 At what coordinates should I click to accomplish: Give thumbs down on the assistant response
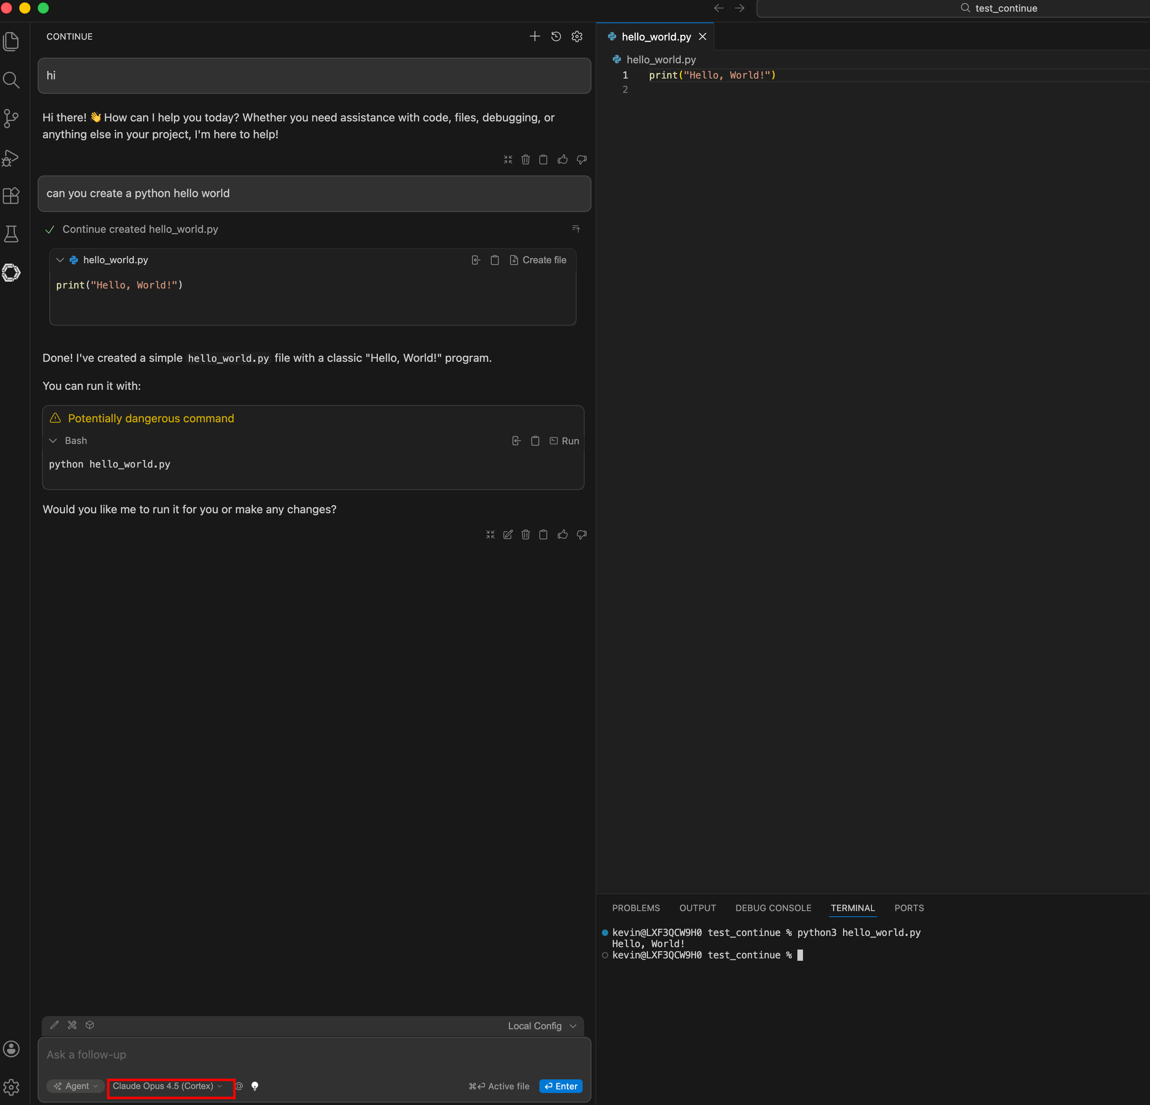coord(581,534)
